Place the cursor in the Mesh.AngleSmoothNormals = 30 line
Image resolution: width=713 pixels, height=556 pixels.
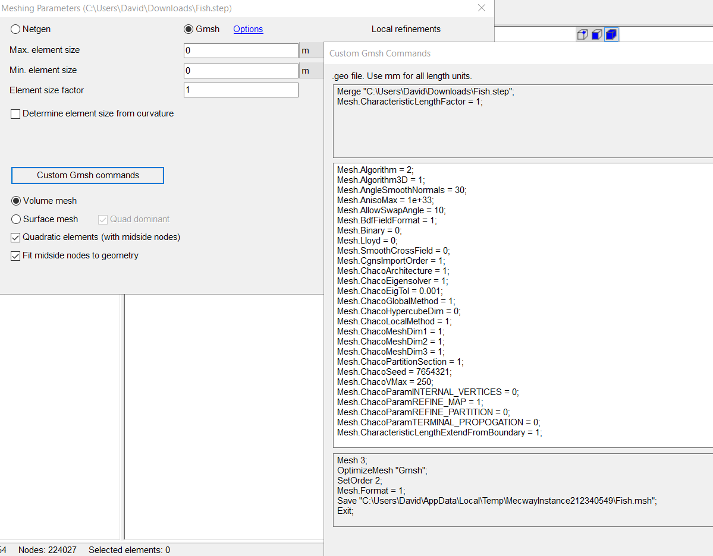402,190
